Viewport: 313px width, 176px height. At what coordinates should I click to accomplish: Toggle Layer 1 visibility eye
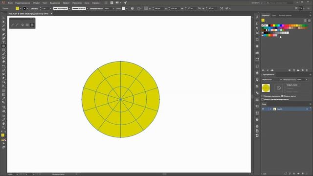tap(263, 109)
